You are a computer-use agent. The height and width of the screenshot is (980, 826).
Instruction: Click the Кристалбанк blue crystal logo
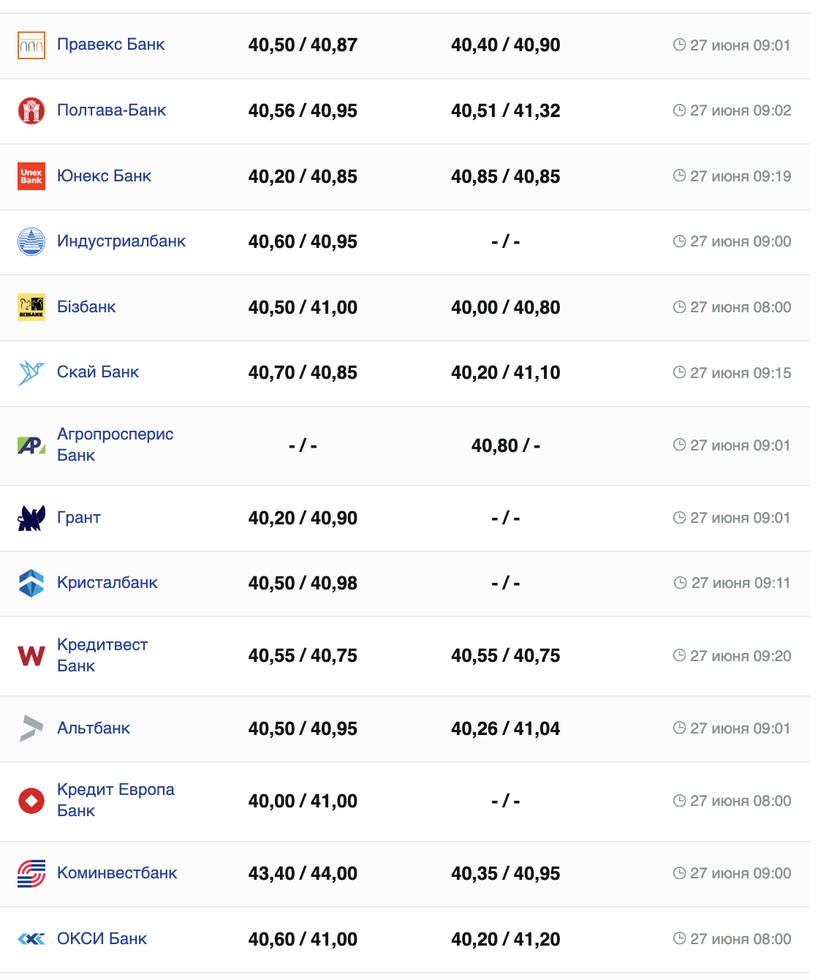tap(31, 583)
